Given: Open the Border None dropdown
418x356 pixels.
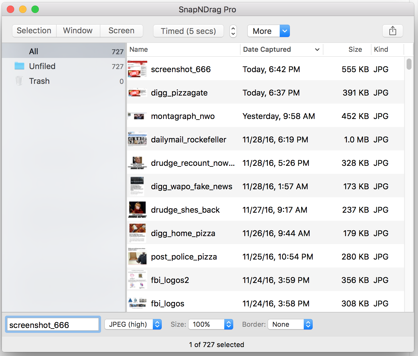Looking at the screenshot, I should click(x=290, y=324).
